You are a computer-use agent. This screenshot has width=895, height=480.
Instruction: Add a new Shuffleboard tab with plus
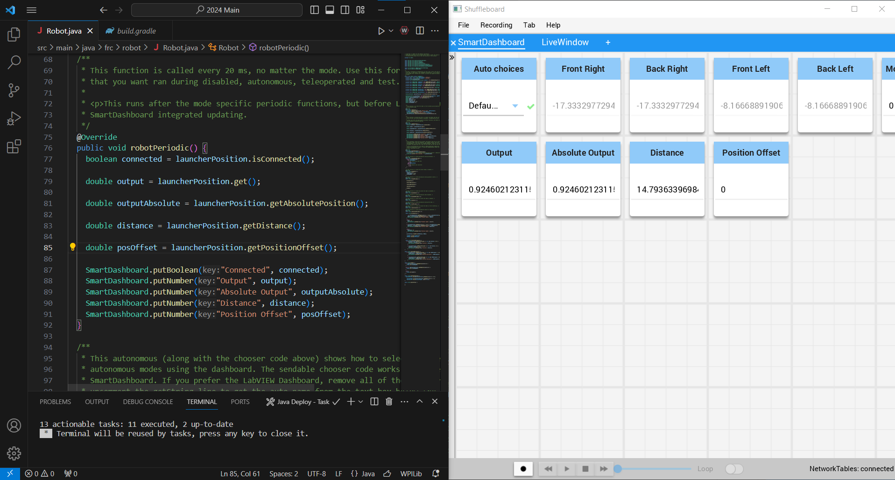tap(608, 42)
